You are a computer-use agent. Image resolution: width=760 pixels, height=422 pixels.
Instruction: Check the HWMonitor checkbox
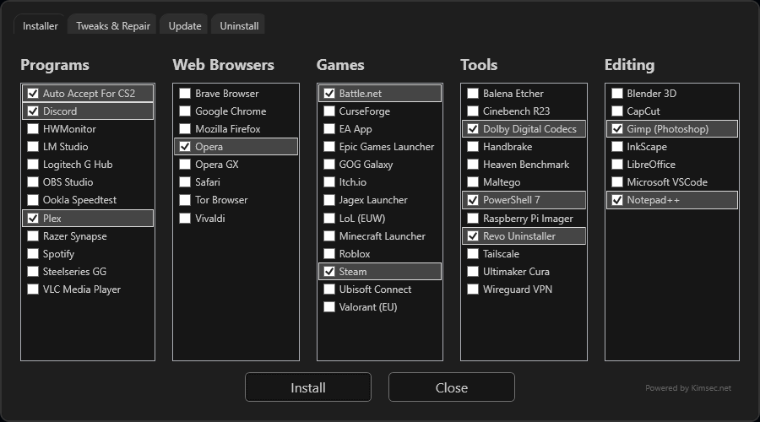pyautogui.click(x=33, y=129)
